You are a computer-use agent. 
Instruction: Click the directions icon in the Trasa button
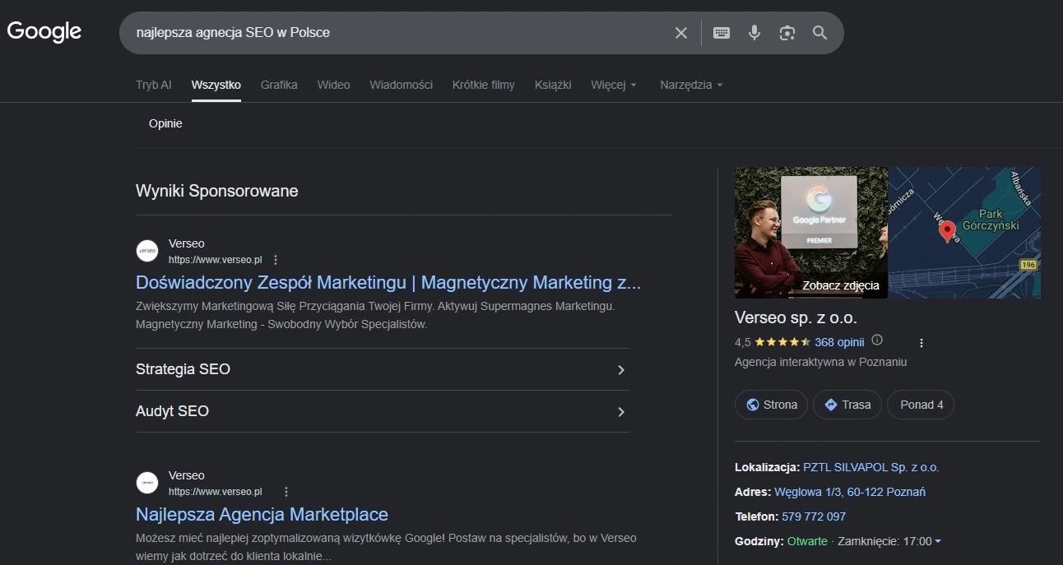click(830, 405)
